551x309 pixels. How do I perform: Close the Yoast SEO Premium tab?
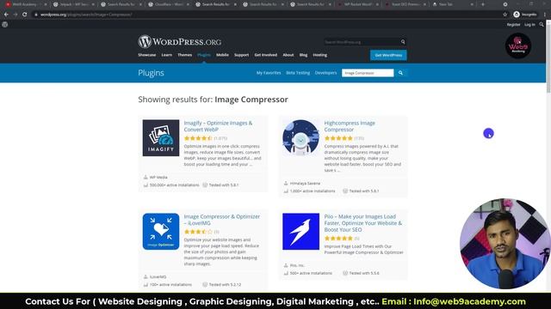[424, 4]
